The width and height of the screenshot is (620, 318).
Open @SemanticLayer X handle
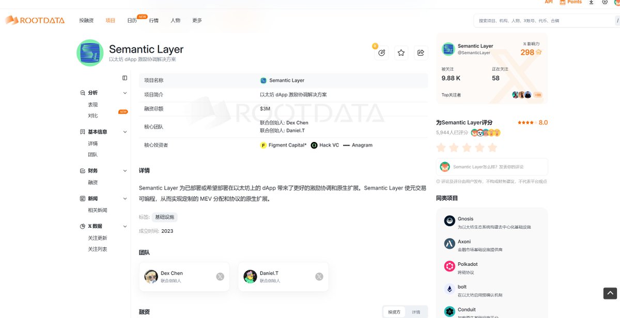474,53
